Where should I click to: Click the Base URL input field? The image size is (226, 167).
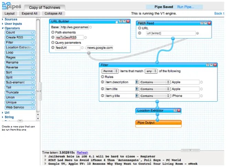point(74,27)
